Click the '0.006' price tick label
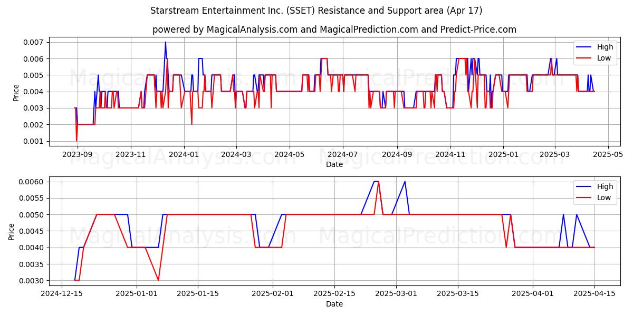This screenshot has height=316, width=633. [x=34, y=58]
